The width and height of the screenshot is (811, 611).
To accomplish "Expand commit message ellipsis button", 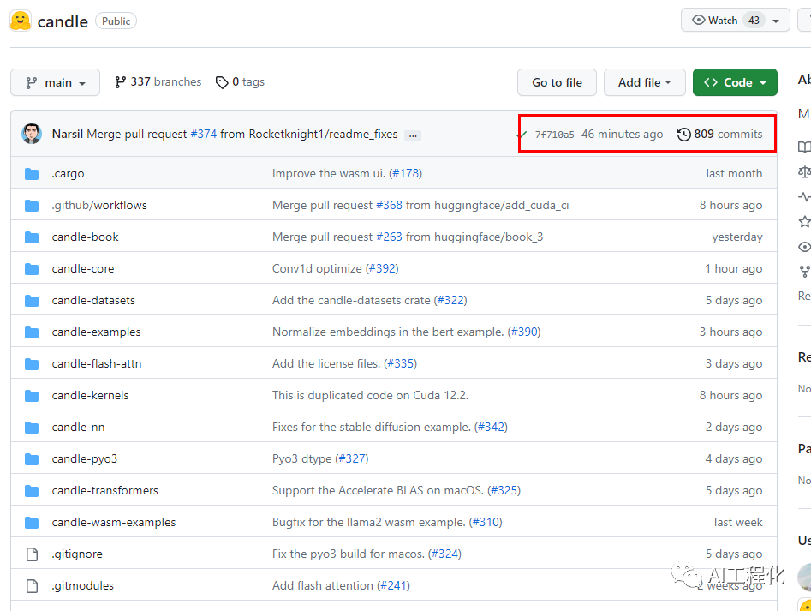I will click(412, 135).
